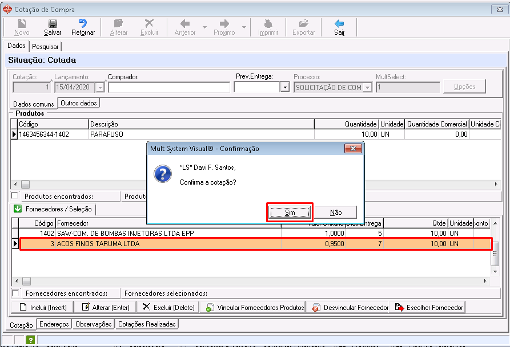The width and height of the screenshot is (510, 347).
Task: Go to Proximo record arrow icon
Action: pos(224,23)
